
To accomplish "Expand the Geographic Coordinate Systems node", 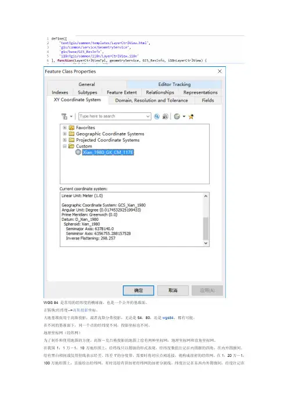I will [64, 134].
